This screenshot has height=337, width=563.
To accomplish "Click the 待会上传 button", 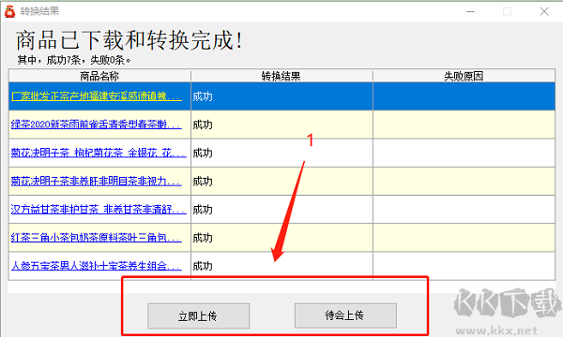I will pyautogui.click(x=345, y=315).
